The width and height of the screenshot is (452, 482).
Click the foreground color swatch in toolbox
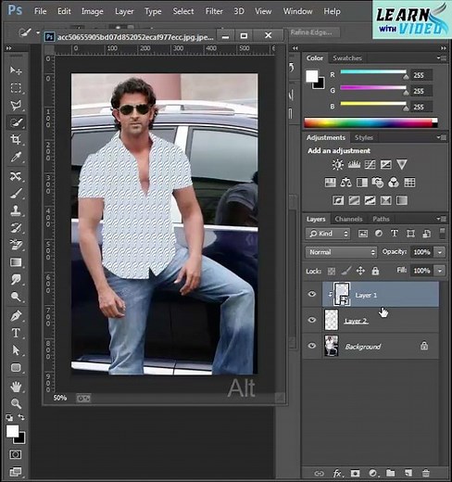tap(12, 431)
